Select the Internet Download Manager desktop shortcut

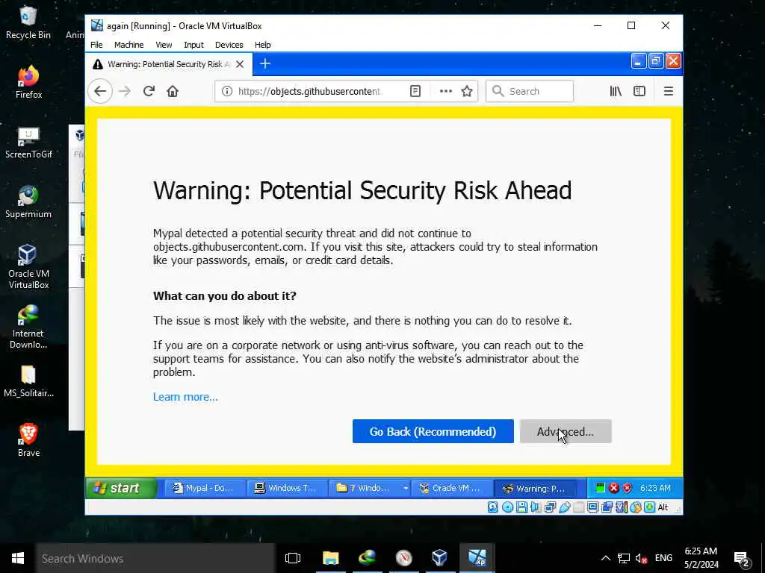[x=28, y=327]
